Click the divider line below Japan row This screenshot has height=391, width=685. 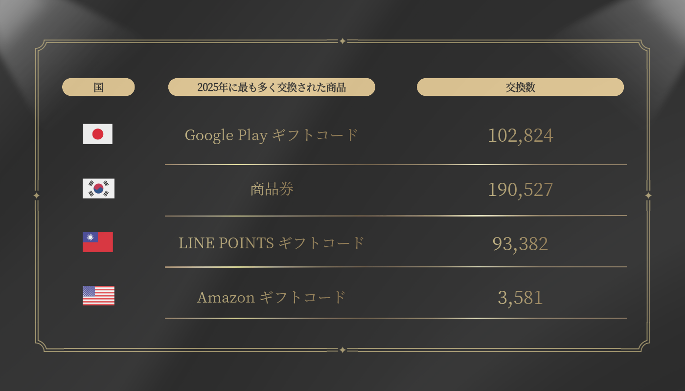[395, 165]
